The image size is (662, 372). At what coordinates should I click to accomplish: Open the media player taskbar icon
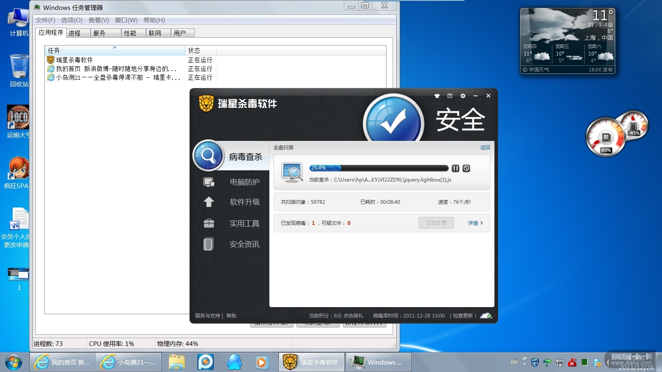click(x=261, y=362)
